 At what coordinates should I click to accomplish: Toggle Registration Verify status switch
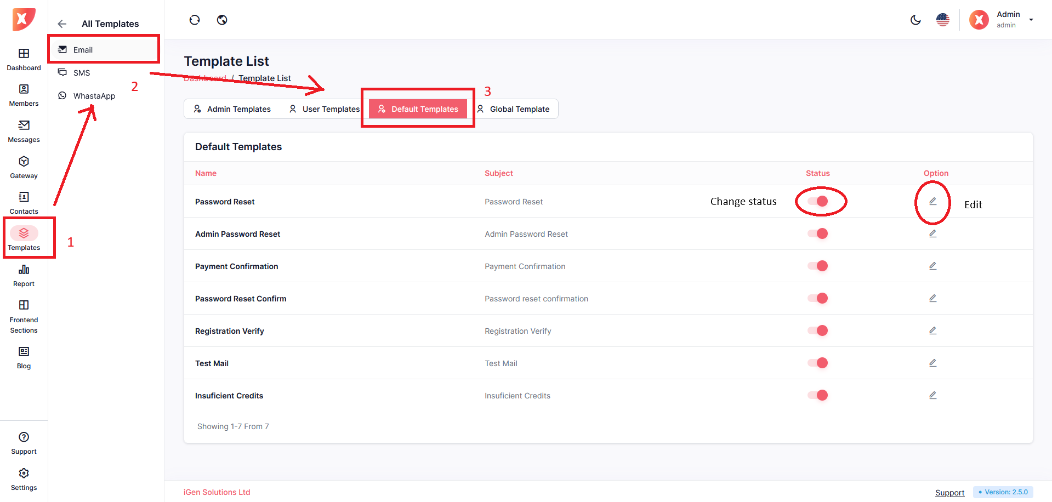point(817,330)
